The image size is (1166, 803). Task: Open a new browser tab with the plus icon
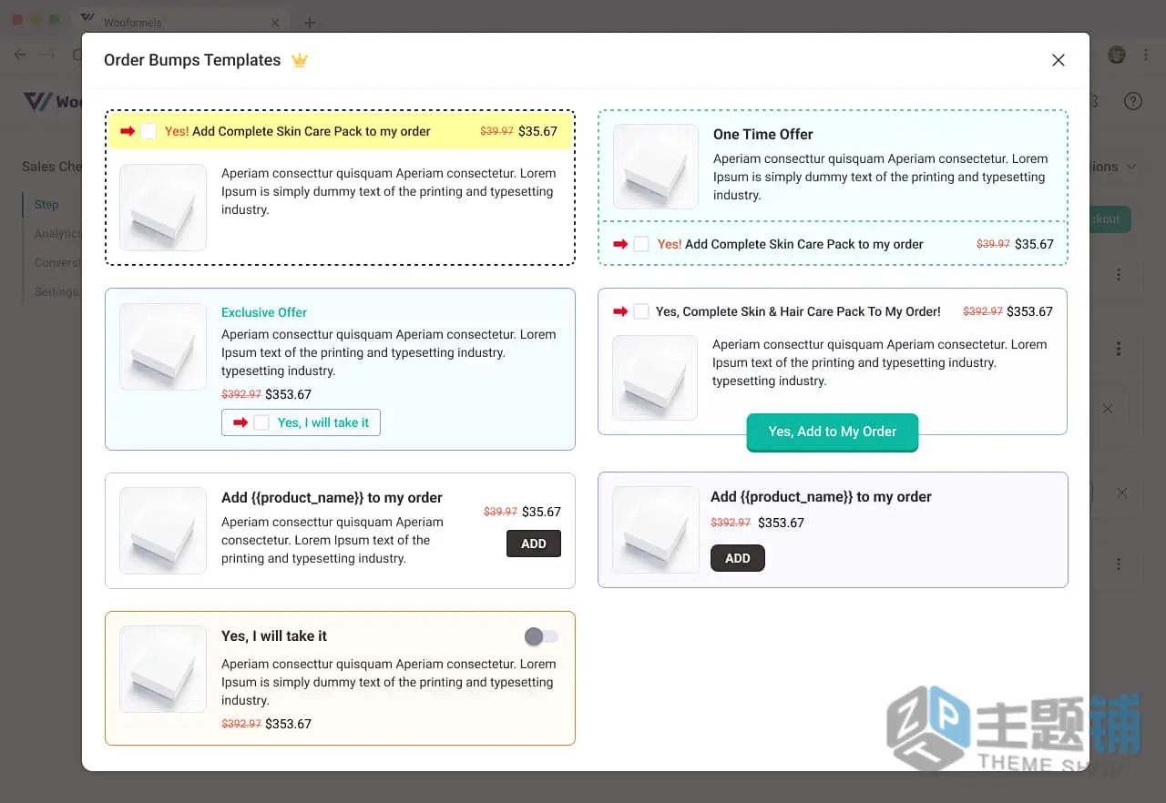click(309, 22)
